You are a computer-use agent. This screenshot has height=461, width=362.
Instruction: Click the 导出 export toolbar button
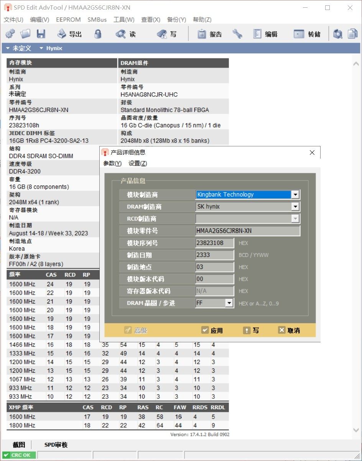(69, 34)
